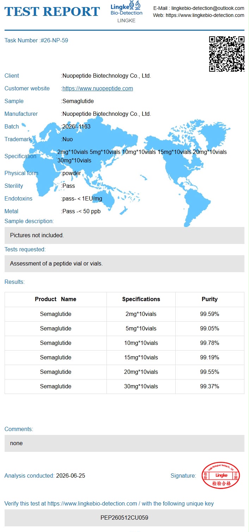
Task: Click the Comments none box
Action: click(124, 443)
